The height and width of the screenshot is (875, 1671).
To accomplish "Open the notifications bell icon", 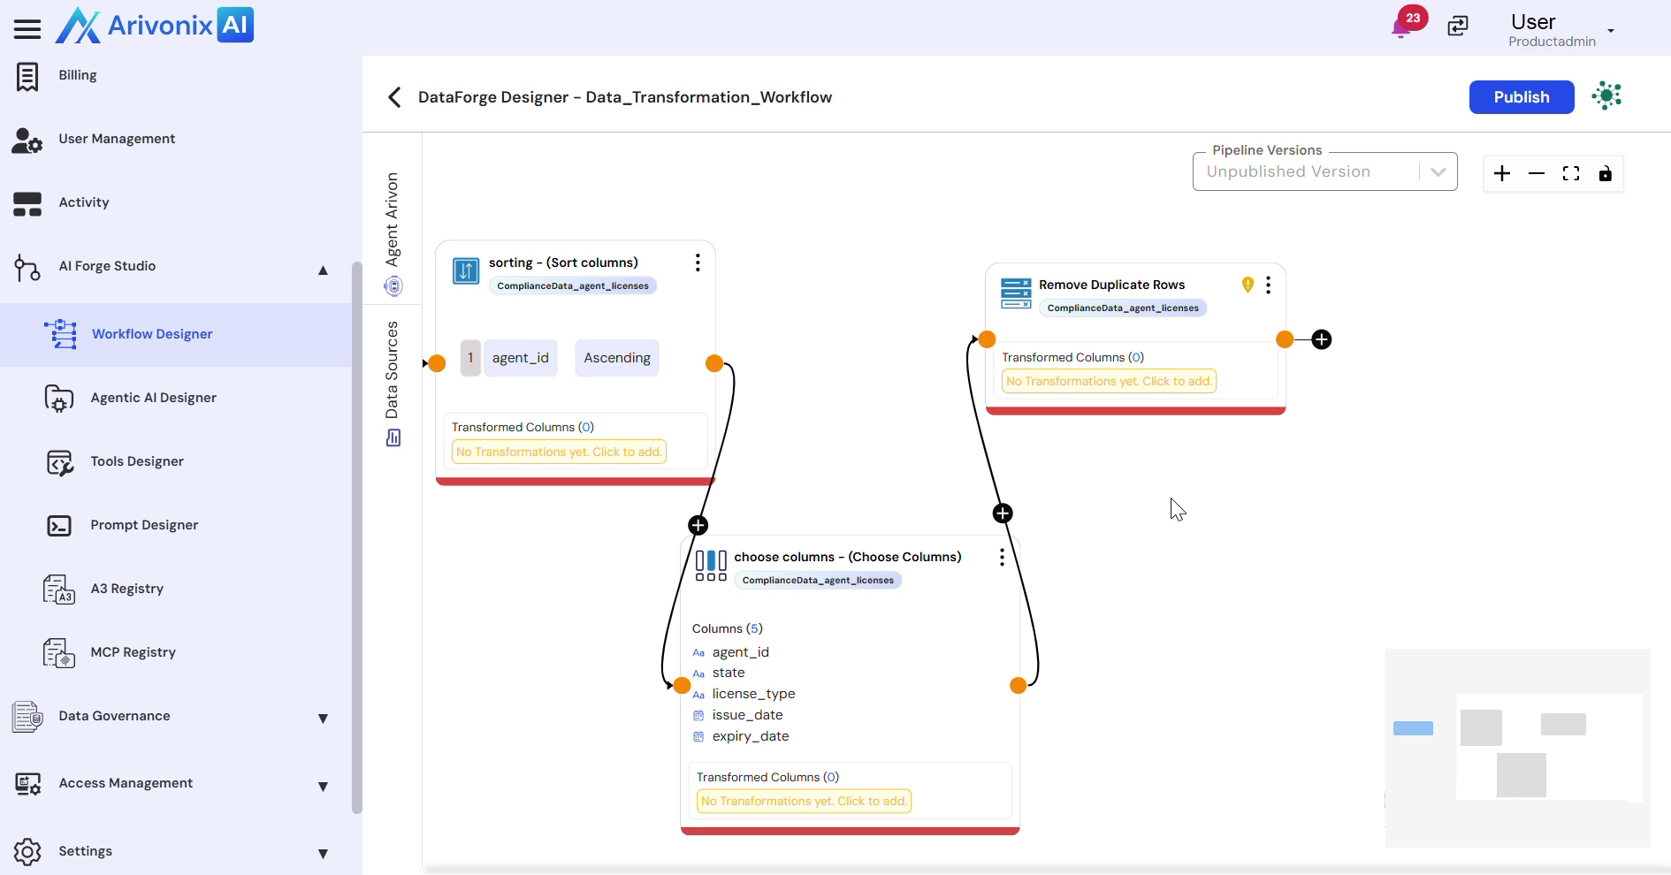I will point(1401,27).
